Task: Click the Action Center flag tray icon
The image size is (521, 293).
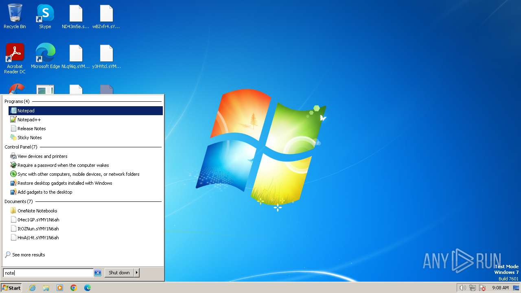Action: click(483, 288)
